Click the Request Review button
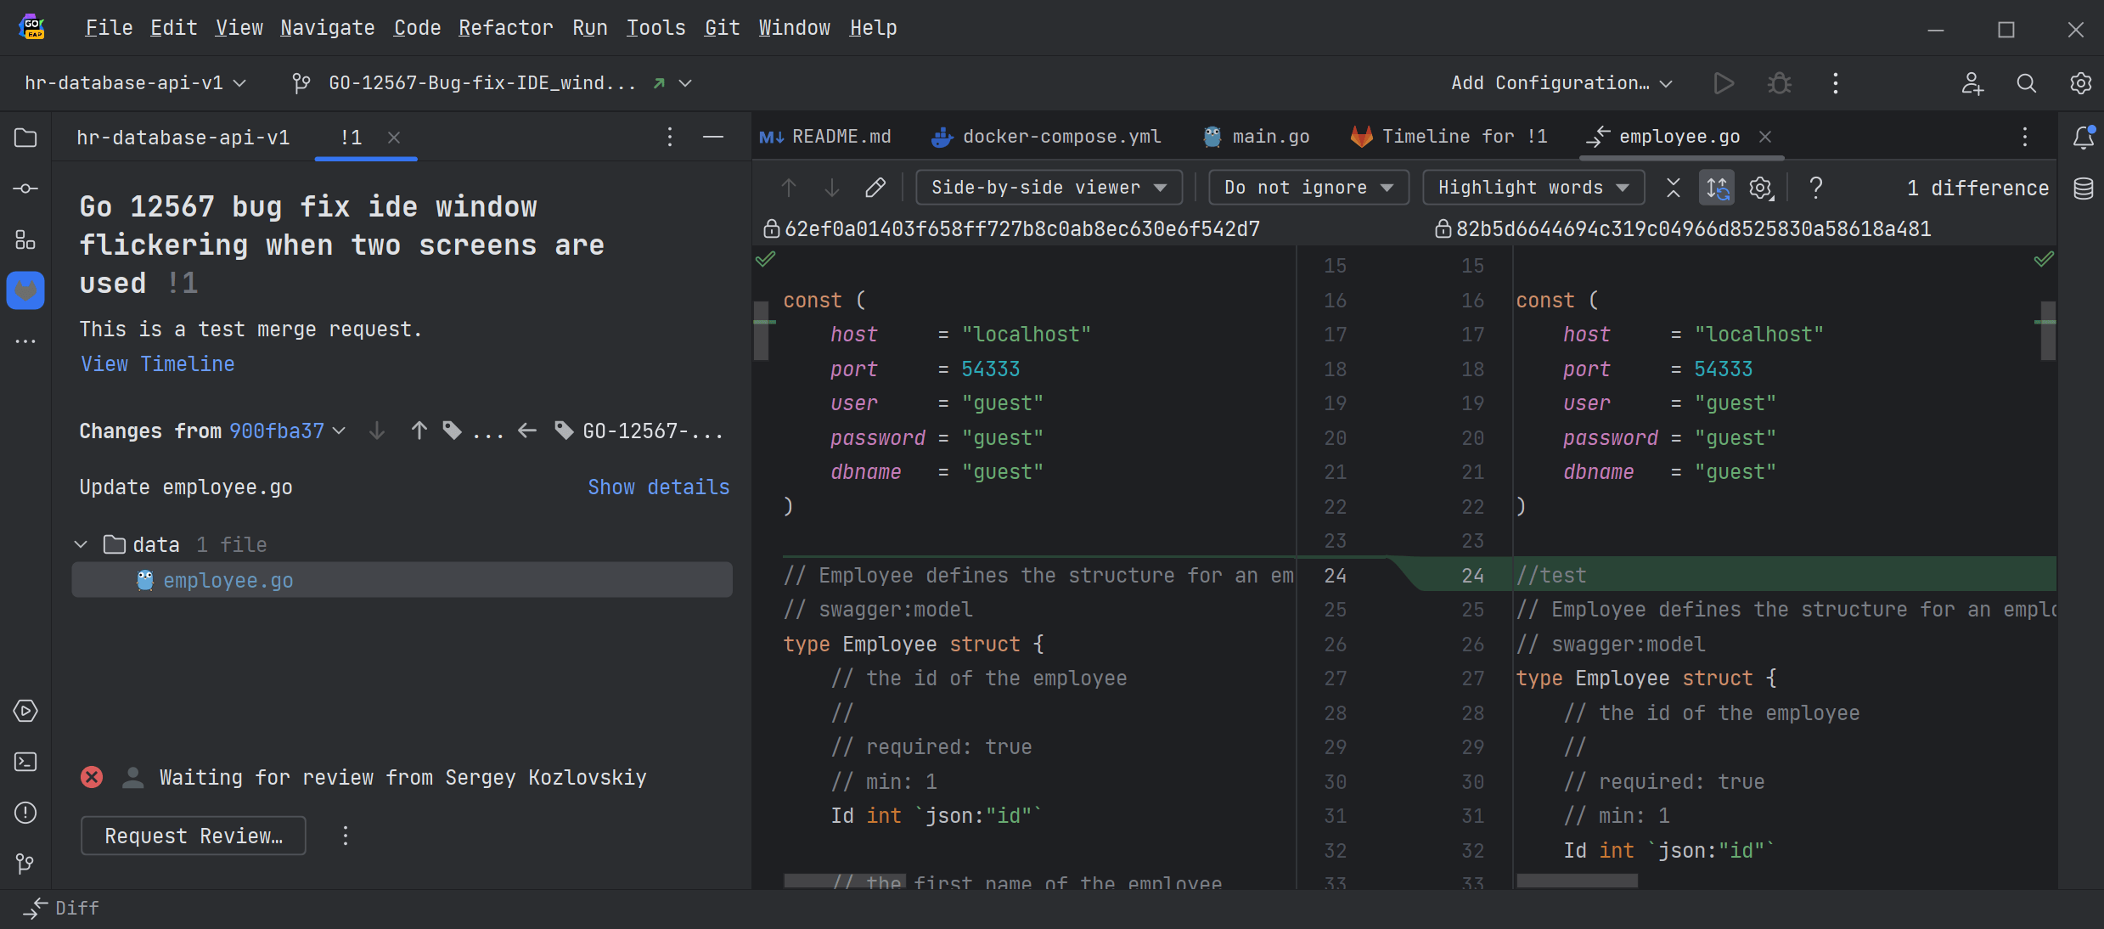The image size is (2104, 929). click(x=194, y=836)
